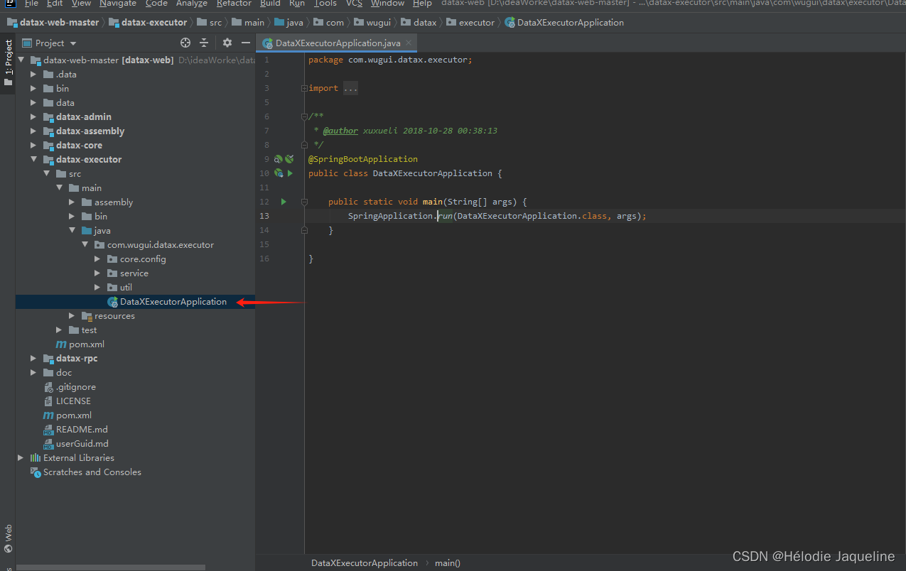906x571 pixels.
Task: Click the locate/select opened file target icon
Action: [185, 43]
